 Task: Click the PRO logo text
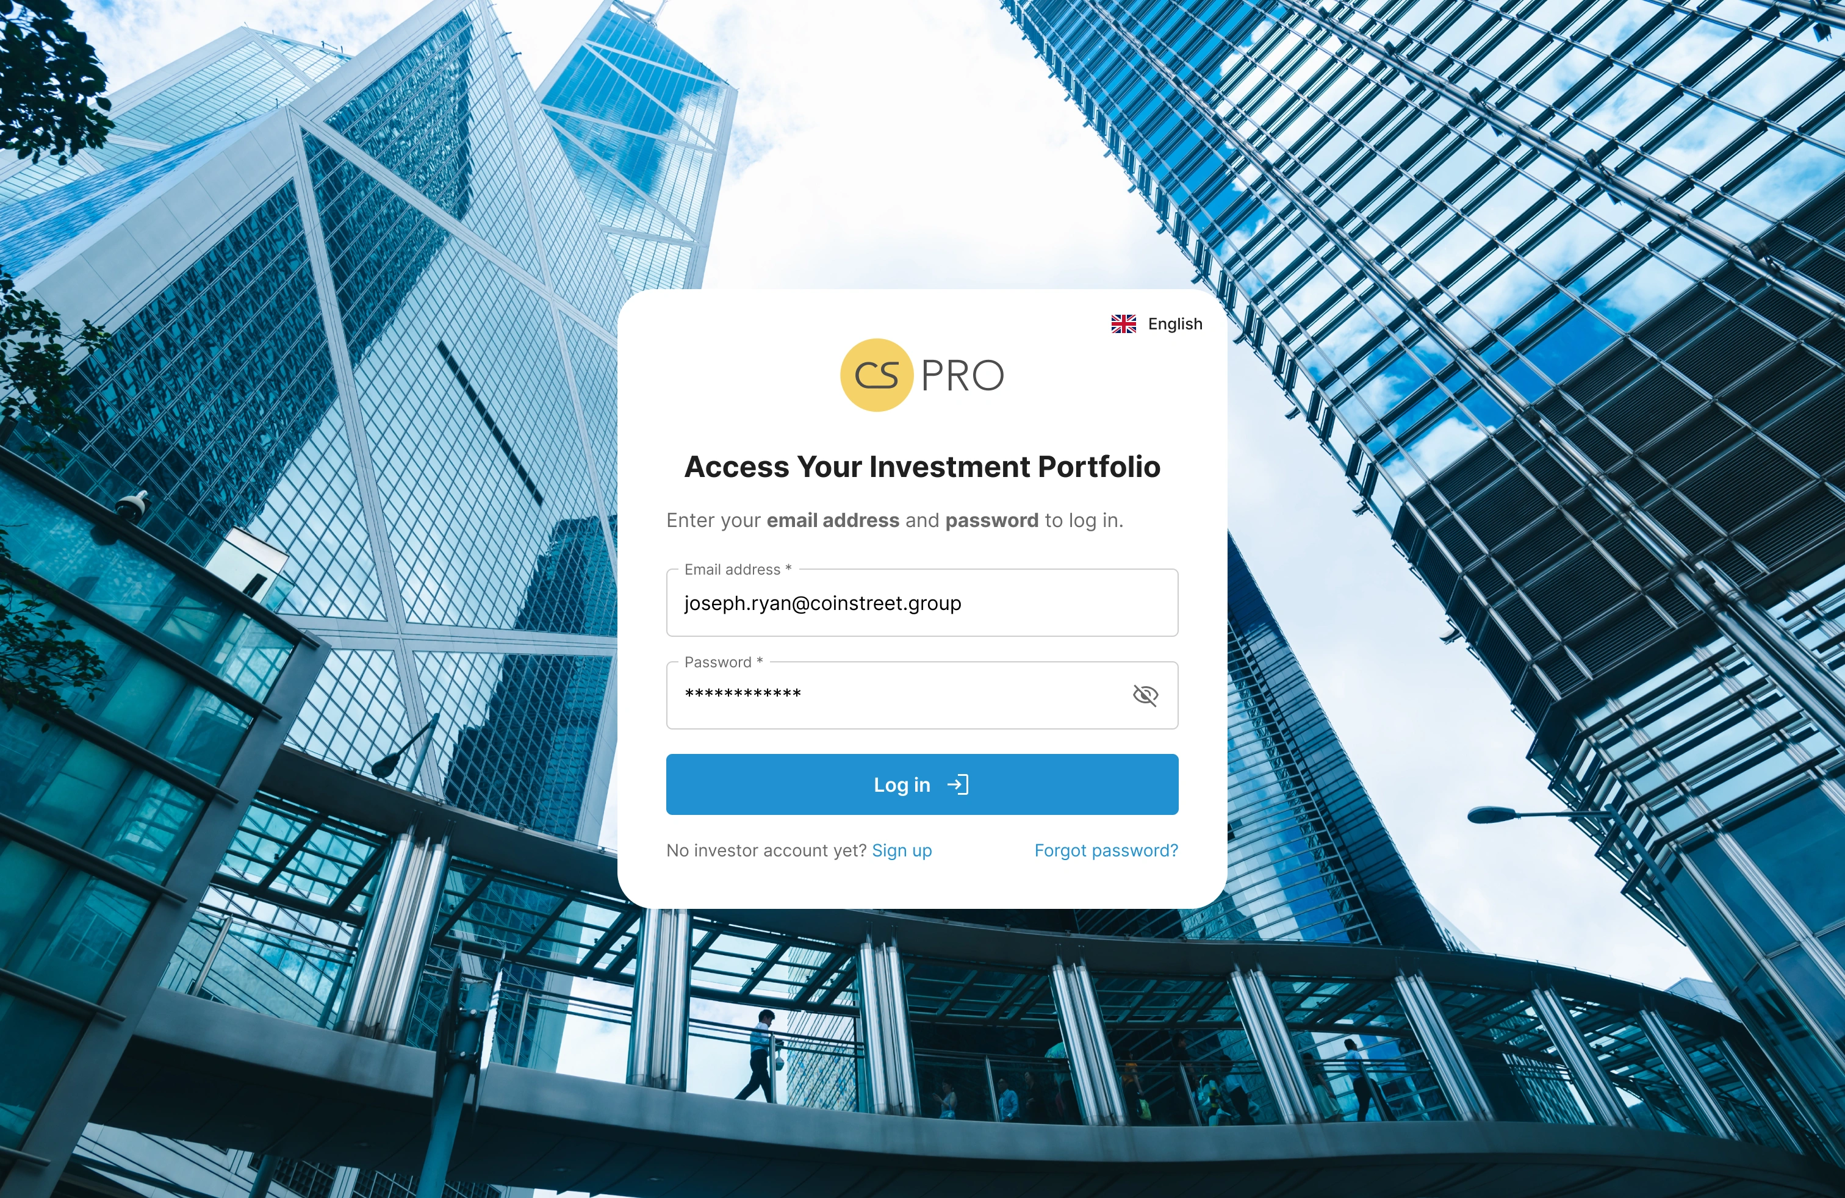point(962,376)
